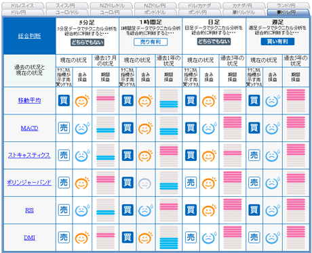312x253 pixels.
Task: Click 過去1年の状況 header under 1時間足
Action: pyautogui.click(x=169, y=61)
